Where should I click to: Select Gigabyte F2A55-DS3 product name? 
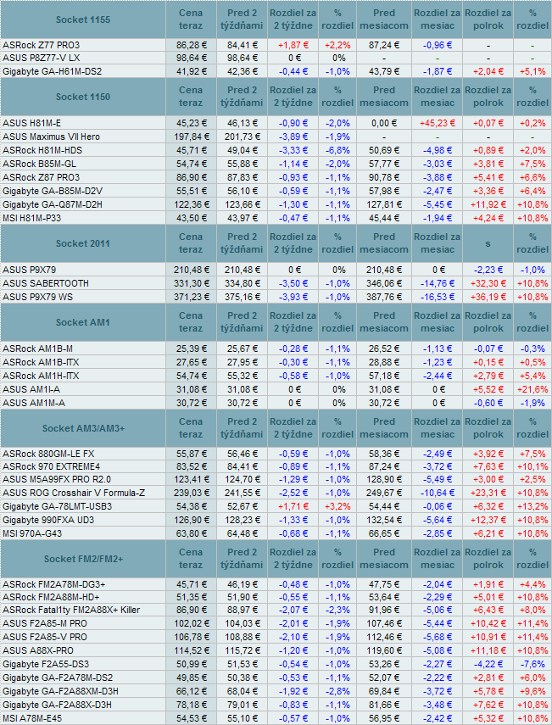[45, 664]
